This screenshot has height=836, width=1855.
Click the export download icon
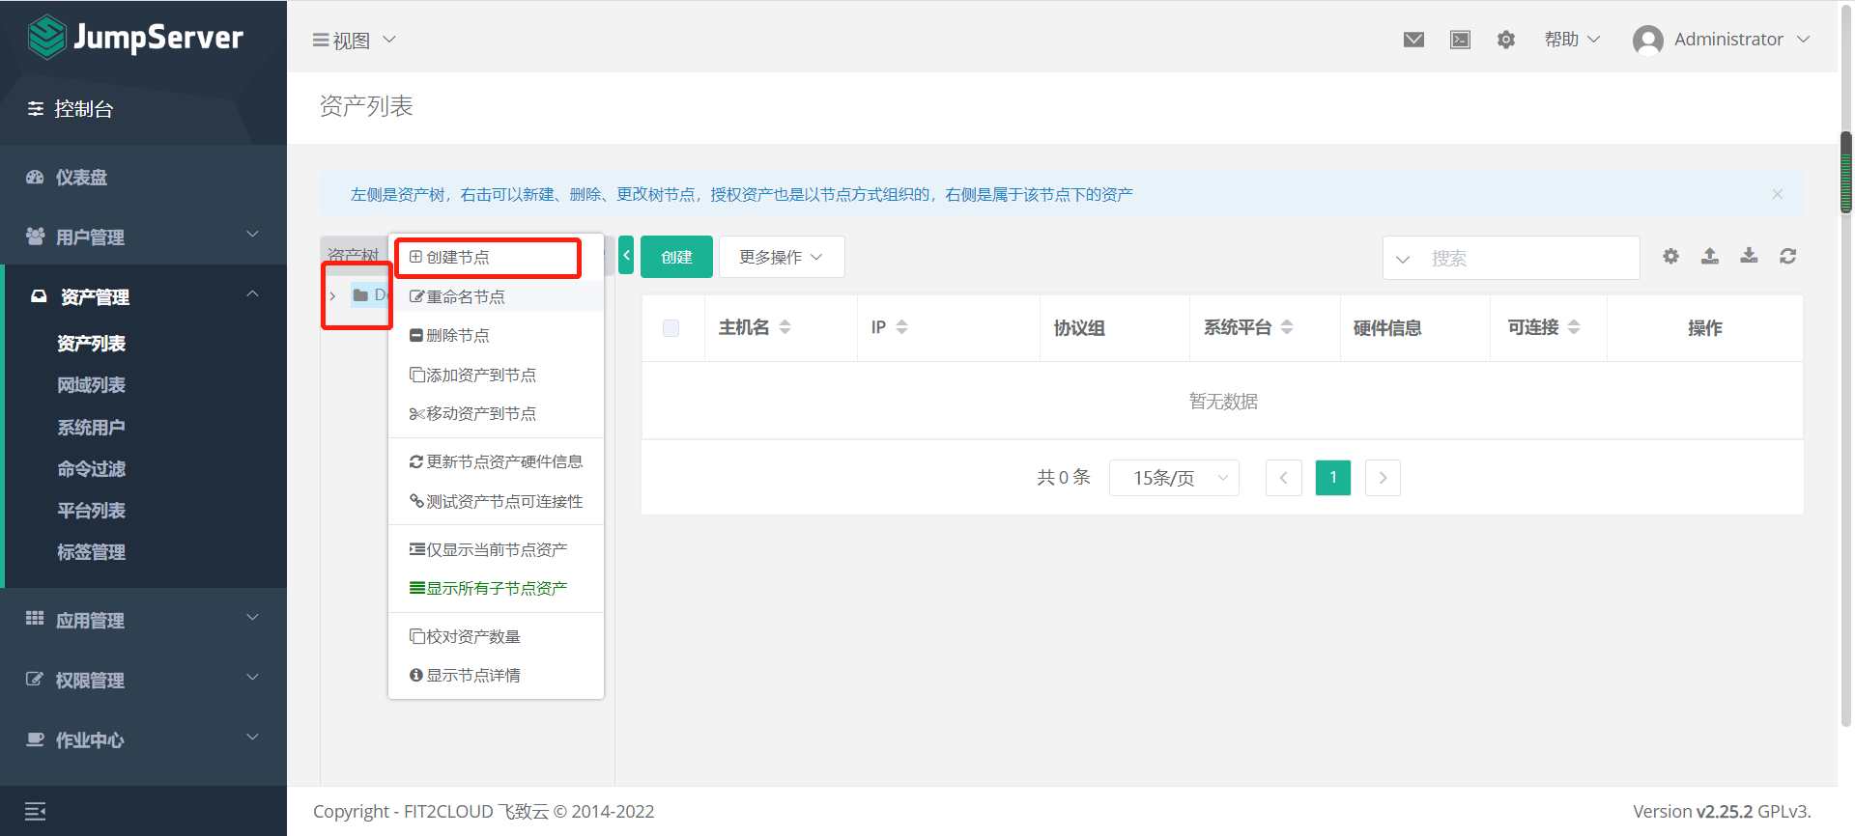(x=1749, y=256)
